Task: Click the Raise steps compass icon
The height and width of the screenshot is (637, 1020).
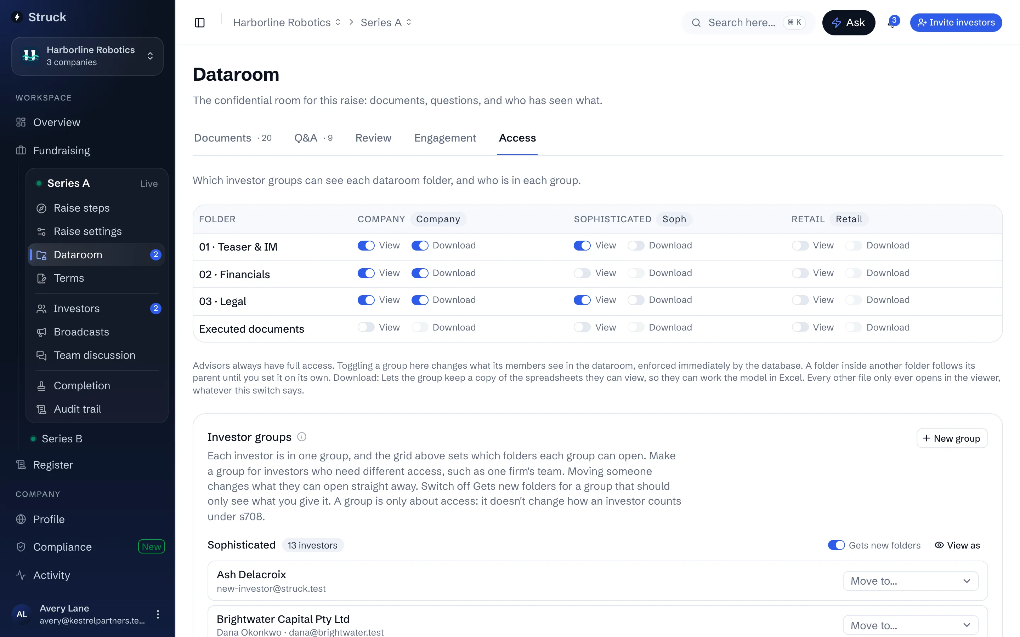Action: pos(41,208)
